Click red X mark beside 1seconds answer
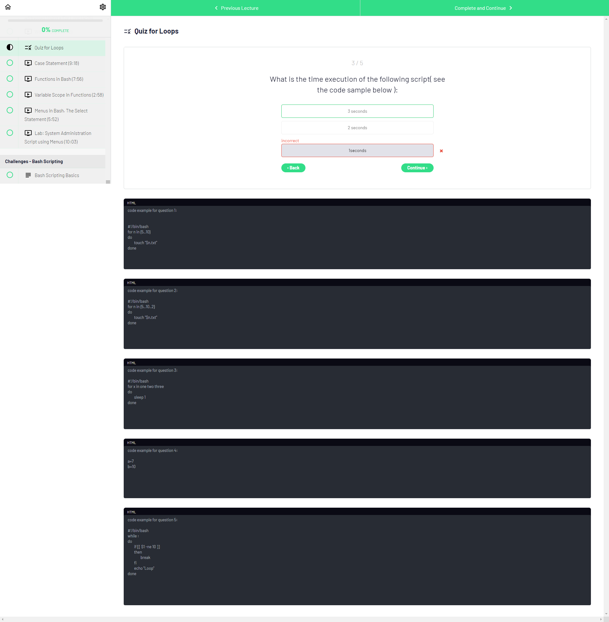Screen dimensions: 609x622 [441, 151]
